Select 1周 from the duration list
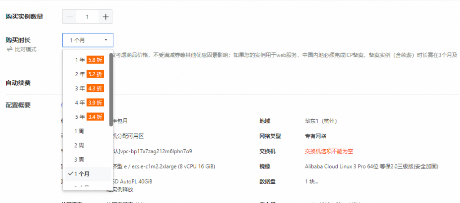Viewport: 460px width, 203px height. point(79,131)
